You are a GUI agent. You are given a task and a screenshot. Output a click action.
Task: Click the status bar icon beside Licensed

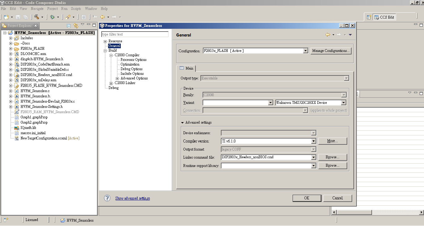[x=6, y=220]
